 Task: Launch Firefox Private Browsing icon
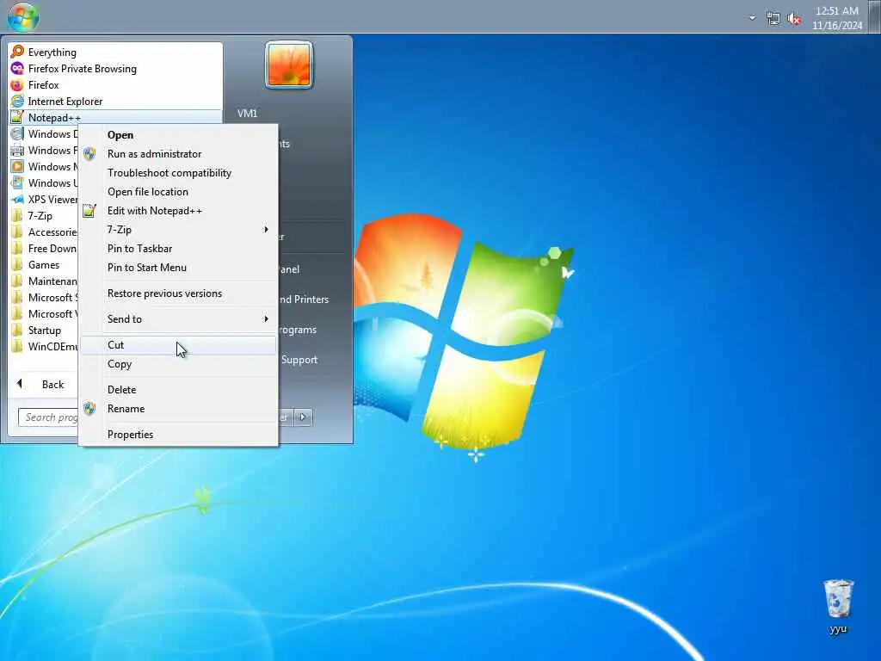[17, 69]
